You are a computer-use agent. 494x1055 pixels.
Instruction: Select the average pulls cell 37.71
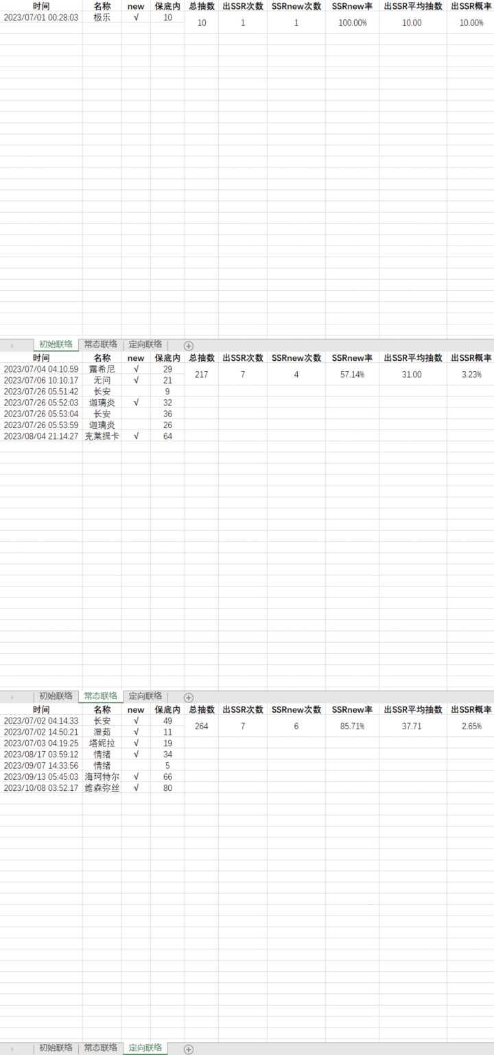(412, 726)
